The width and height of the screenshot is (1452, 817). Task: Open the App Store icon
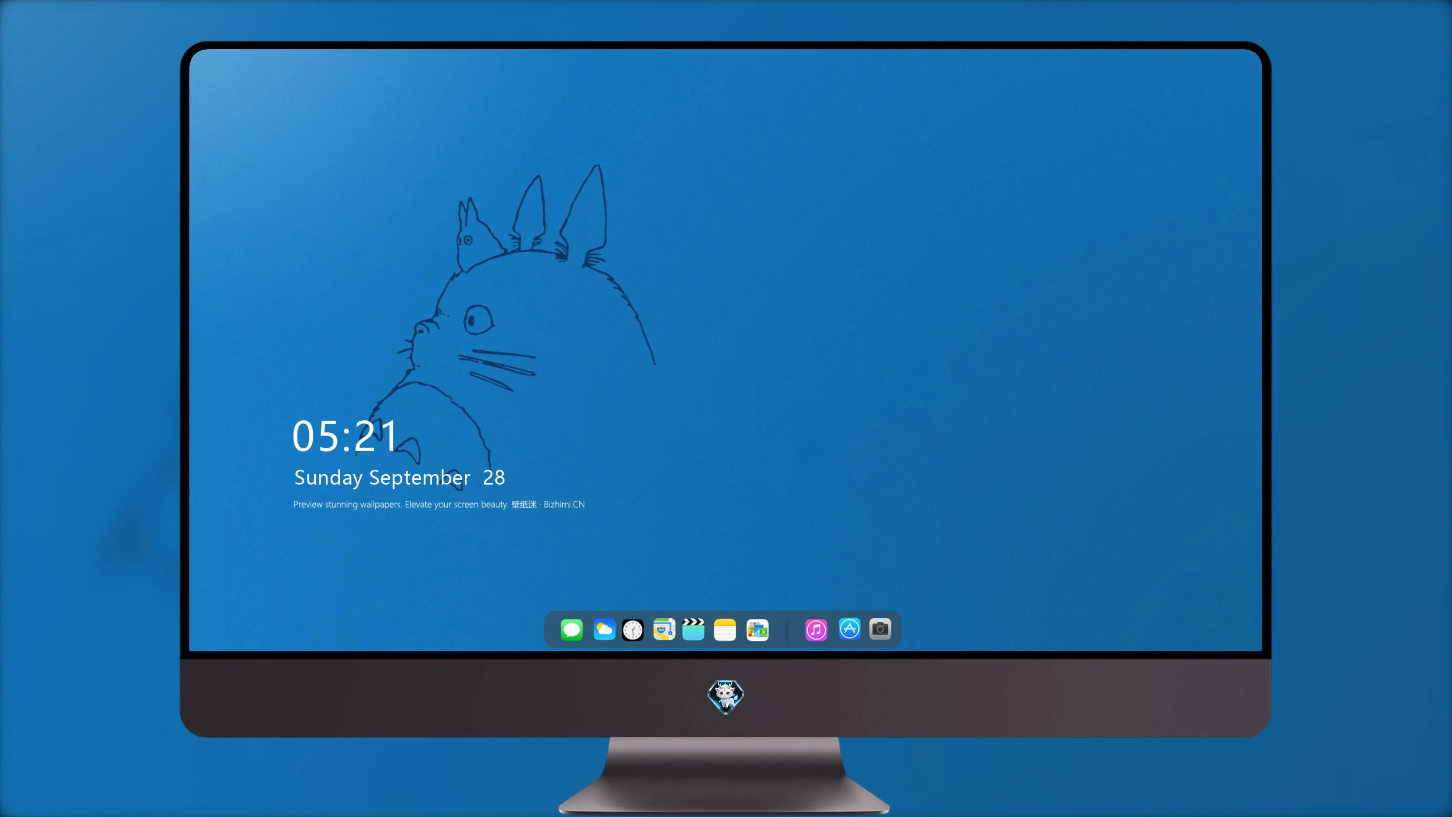coord(849,629)
